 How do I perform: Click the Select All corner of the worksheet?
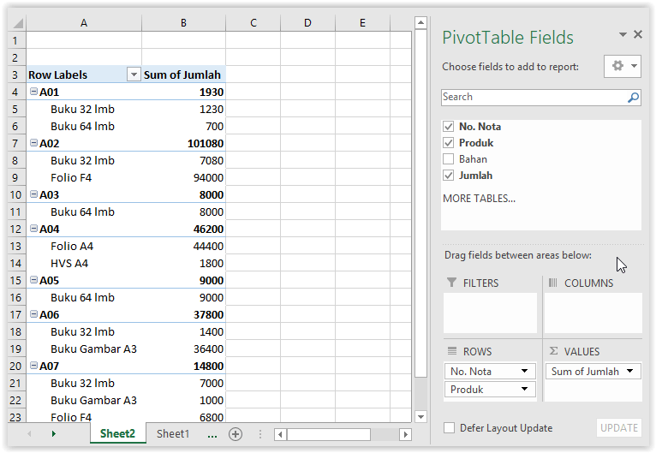17,22
